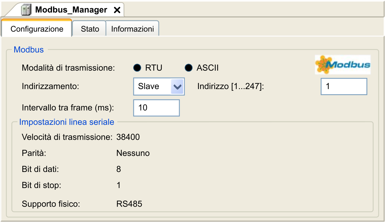The width and height of the screenshot is (385, 222).
Task: Select the ASCII transmission mode
Action: (x=189, y=68)
